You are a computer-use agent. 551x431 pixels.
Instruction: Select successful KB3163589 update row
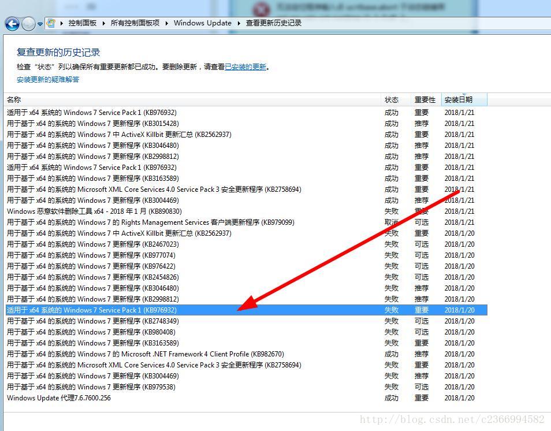[245, 179]
